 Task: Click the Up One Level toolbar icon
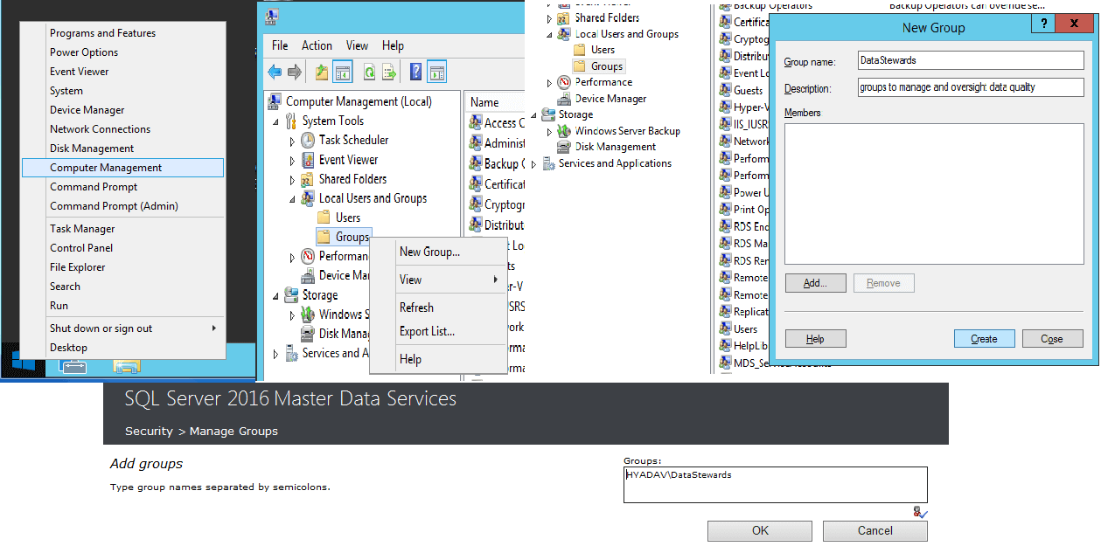click(322, 72)
